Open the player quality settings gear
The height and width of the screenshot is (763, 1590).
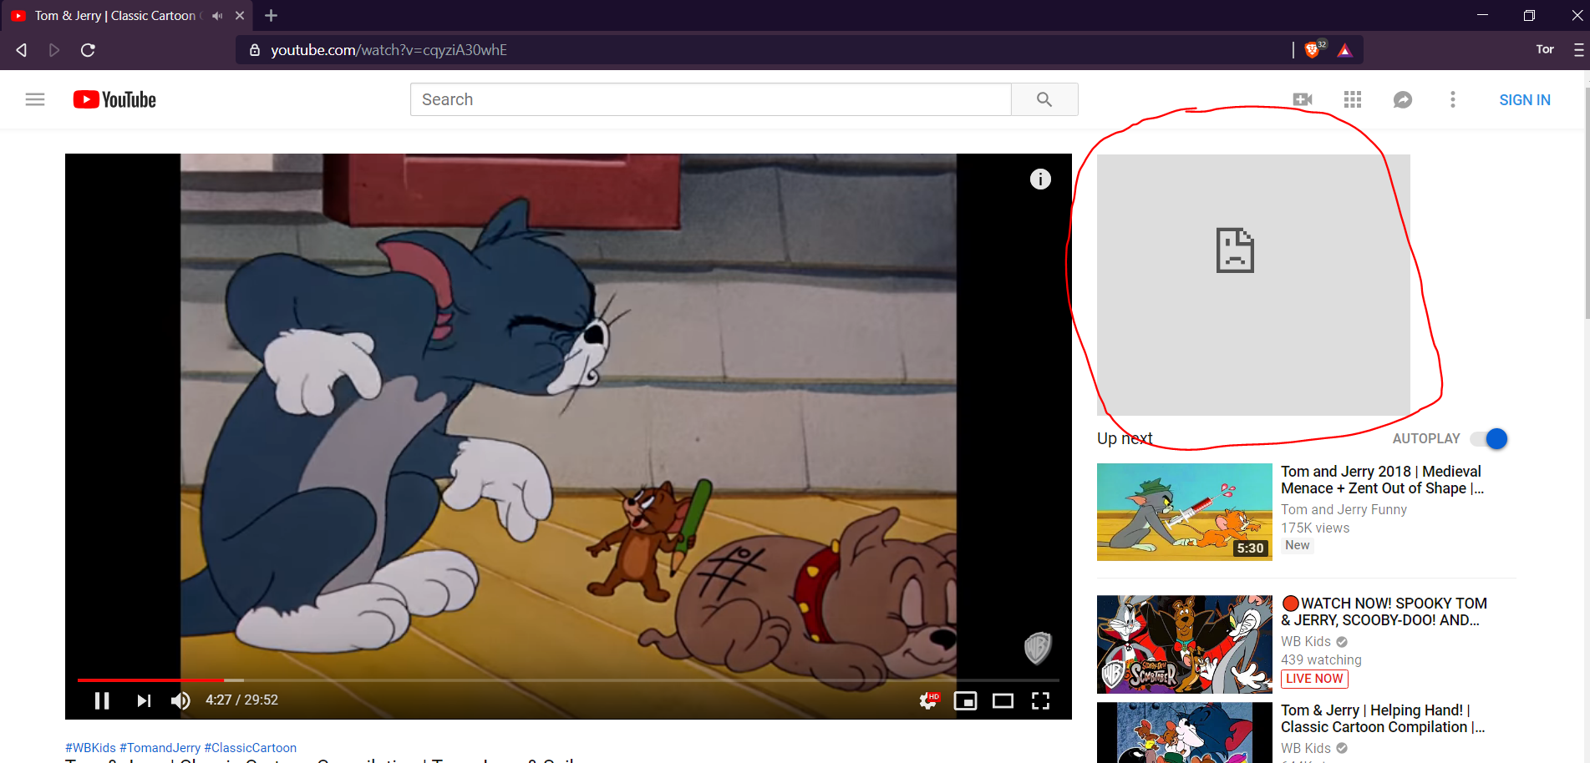click(928, 700)
